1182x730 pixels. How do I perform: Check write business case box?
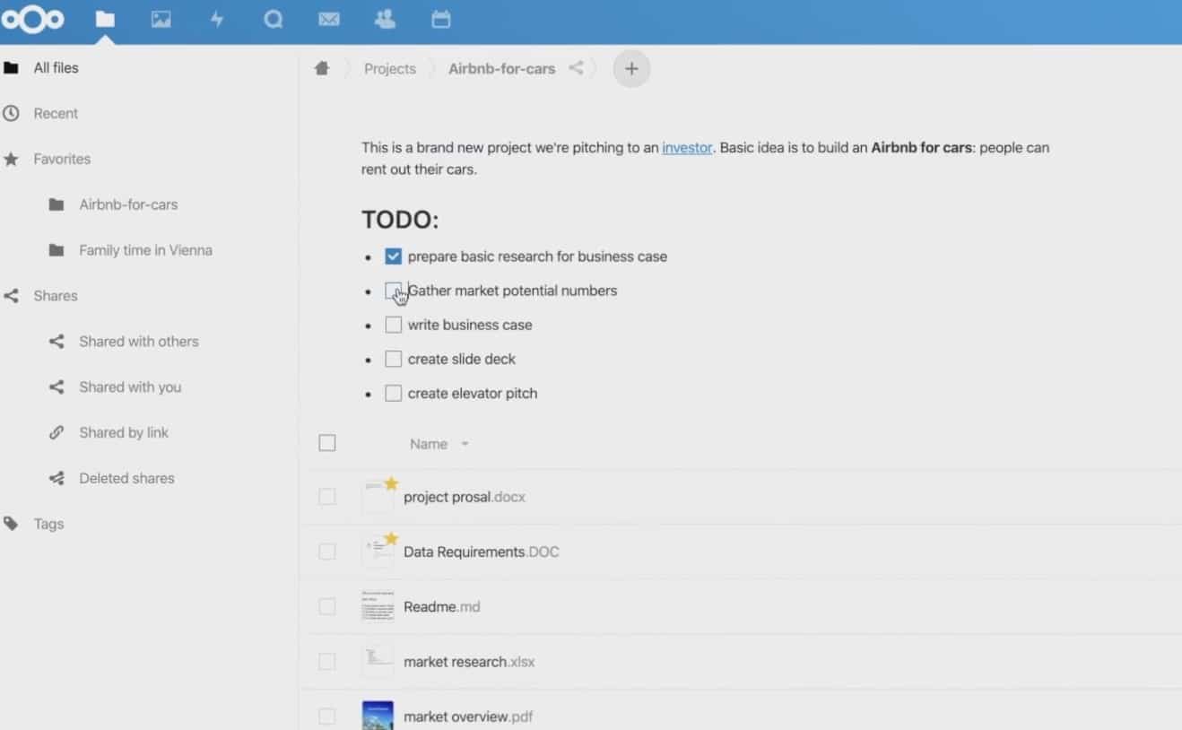pyautogui.click(x=393, y=325)
